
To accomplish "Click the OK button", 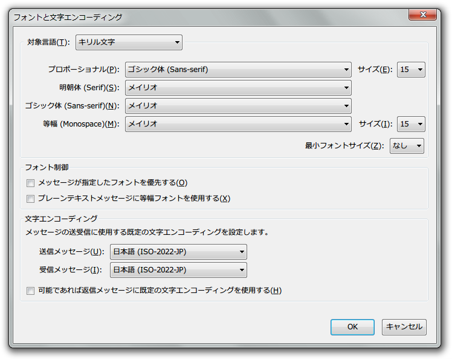I will tap(352, 327).
